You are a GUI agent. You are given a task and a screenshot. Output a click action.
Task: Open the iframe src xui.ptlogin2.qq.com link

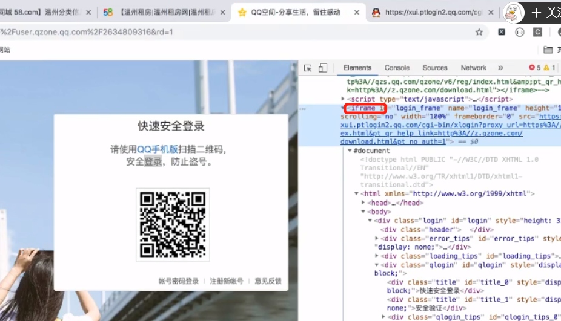pyautogui.click(x=451, y=129)
